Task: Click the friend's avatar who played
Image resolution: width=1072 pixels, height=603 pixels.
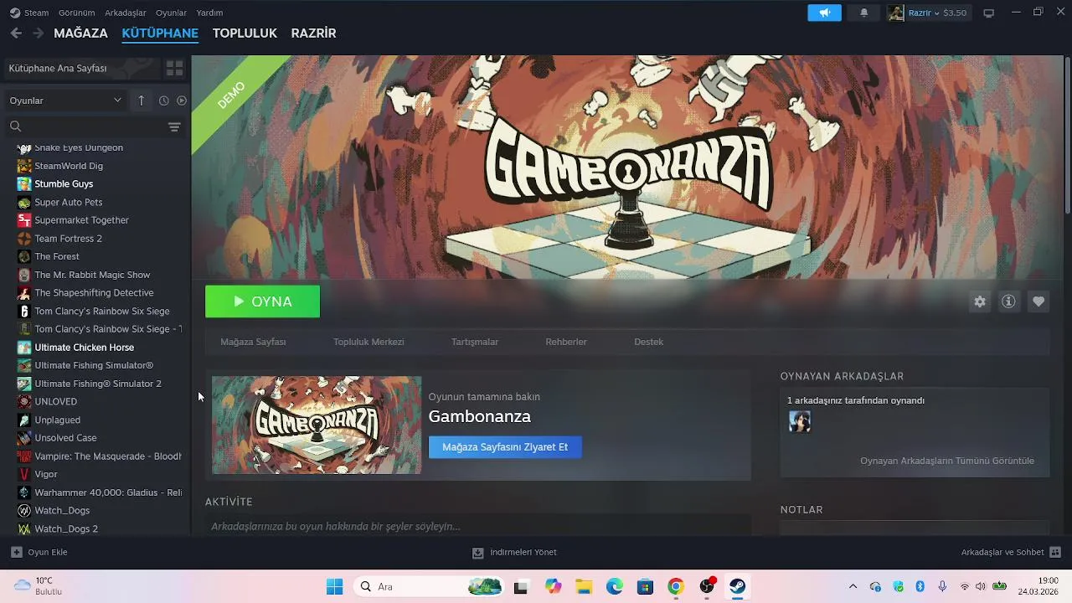Action: pyautogui.click(x=800, y=421)
